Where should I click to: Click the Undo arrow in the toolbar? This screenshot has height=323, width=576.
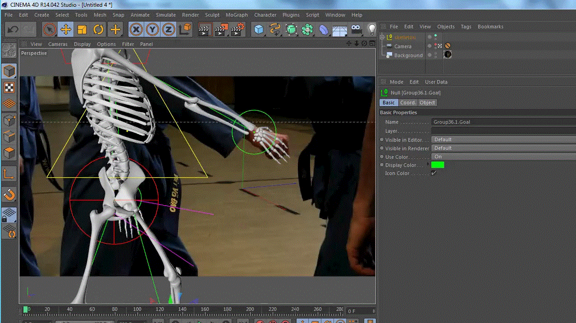13,30
